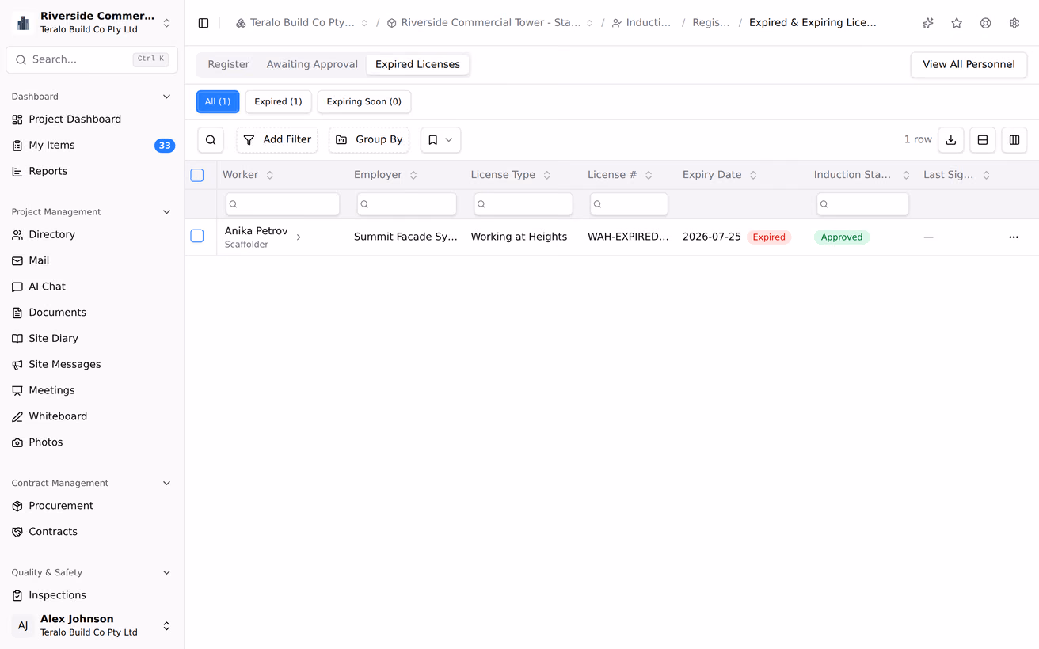This screenshot has width=1039, height=649.
Task: Select all rows header checkbox
Action: click(197, 175)
